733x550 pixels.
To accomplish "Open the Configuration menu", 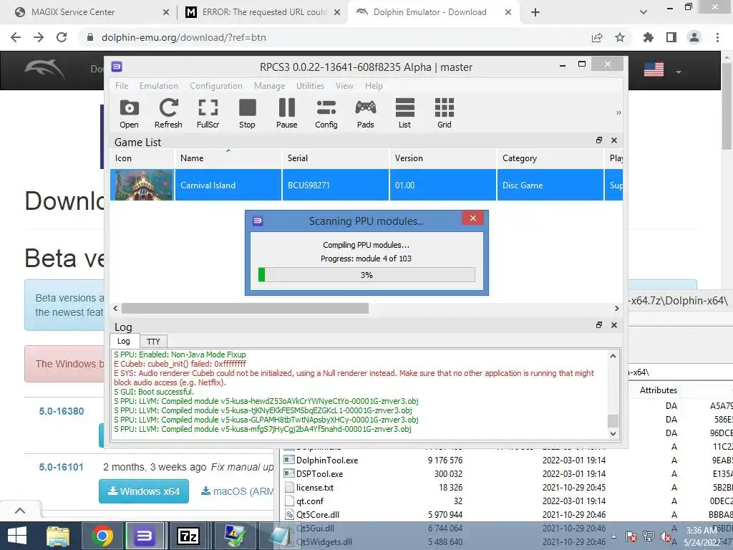I will (216, 86).
